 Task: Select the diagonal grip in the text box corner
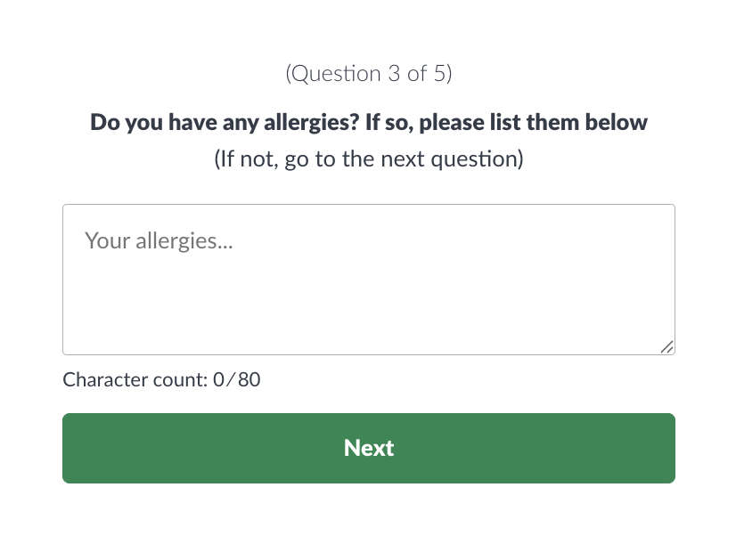click(666, 346)
